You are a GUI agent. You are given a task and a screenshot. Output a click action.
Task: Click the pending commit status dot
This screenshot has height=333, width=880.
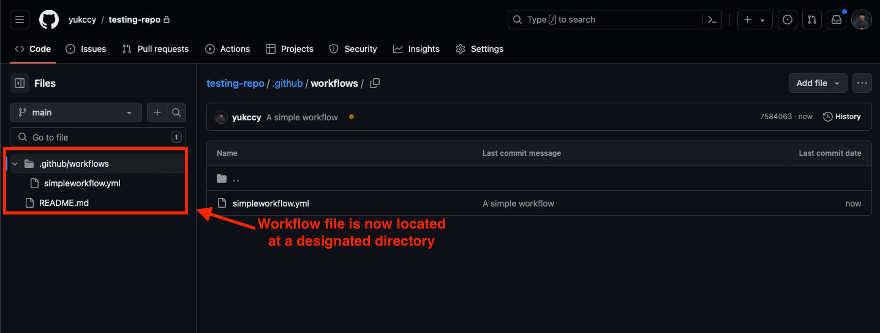pos(351,117)
